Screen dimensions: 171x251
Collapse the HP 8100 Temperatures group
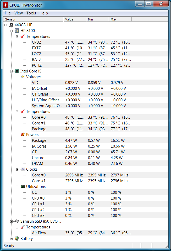pos(17,37)
